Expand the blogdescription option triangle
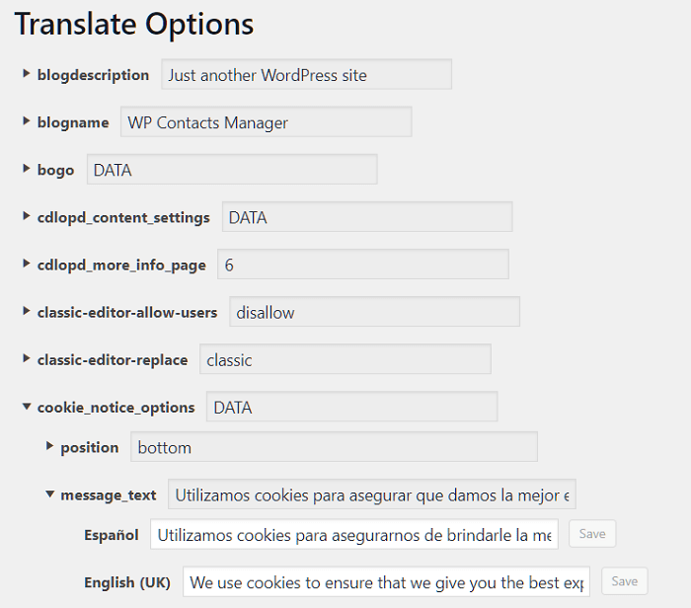The width and height of the screenshot is (691, 608). (x=26, y=74)
